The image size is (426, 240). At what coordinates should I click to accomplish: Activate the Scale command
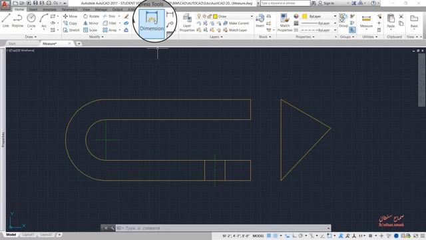(91, 30)
